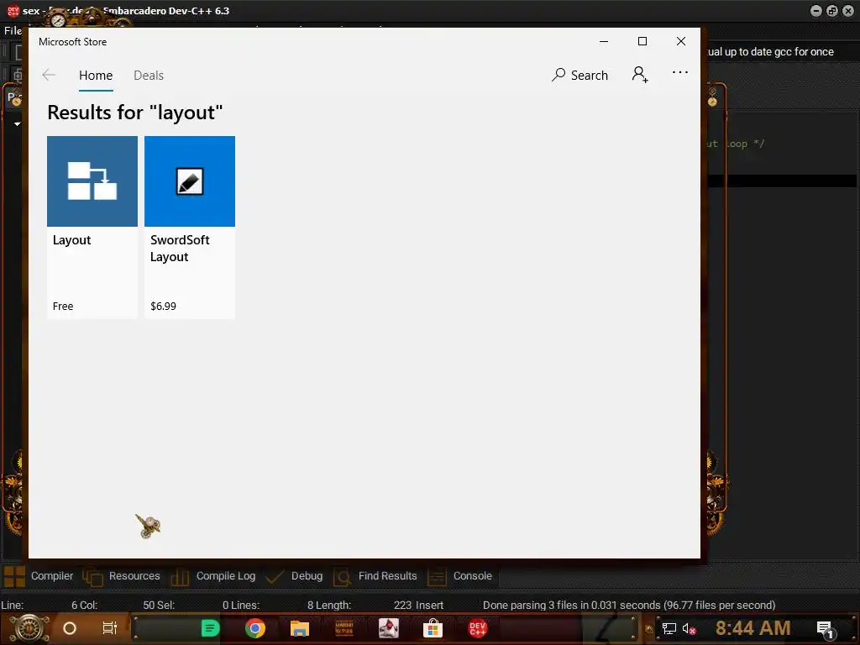
Task: Click the Microsoft Store taskbar icon
Action: pos(433,628)
